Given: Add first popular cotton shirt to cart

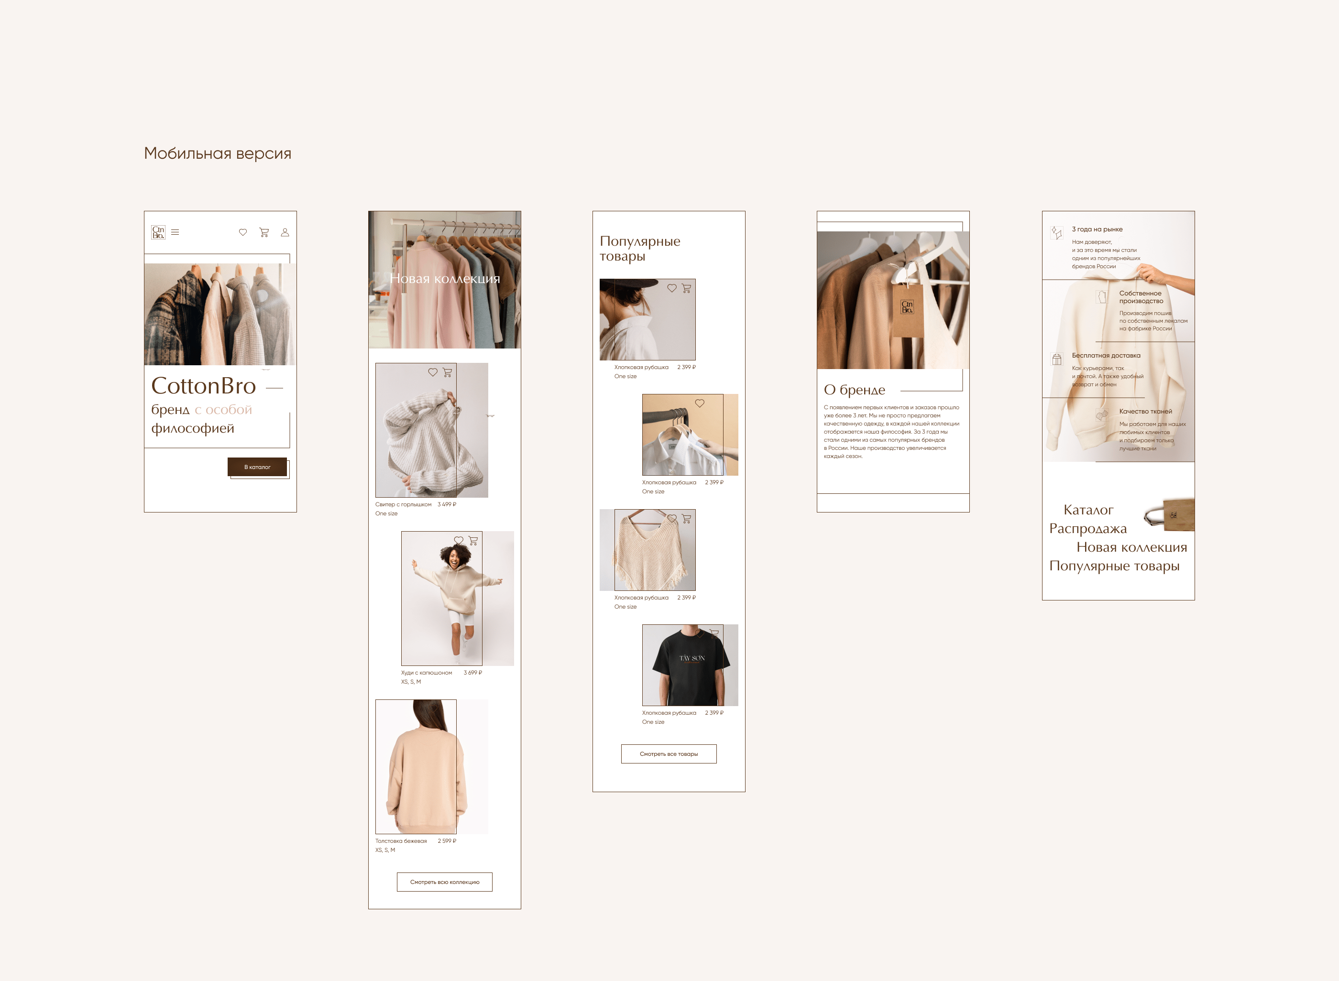Looking at the screenshot, I should (x=687, y=288).
